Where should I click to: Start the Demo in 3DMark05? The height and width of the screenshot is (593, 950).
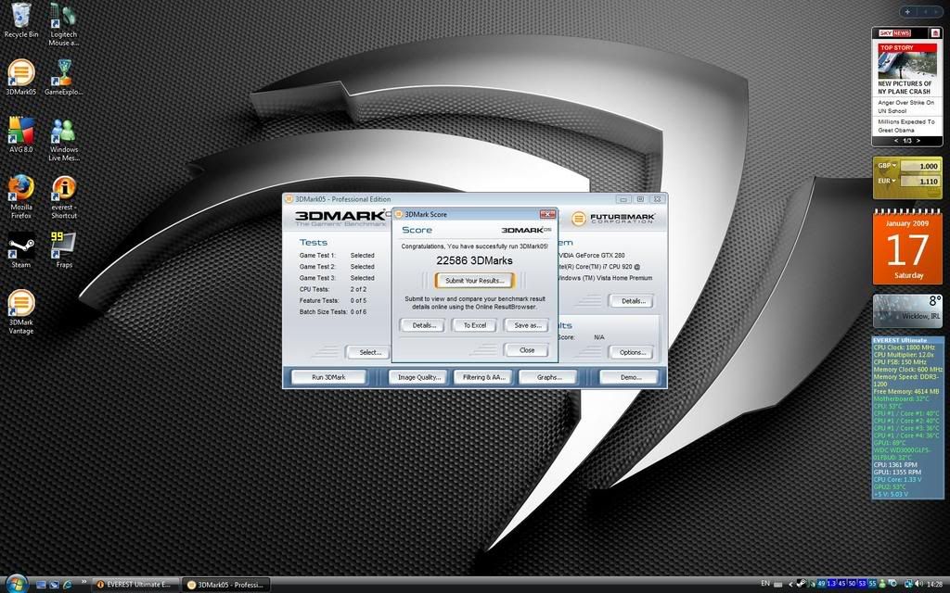tap(630, 377)
